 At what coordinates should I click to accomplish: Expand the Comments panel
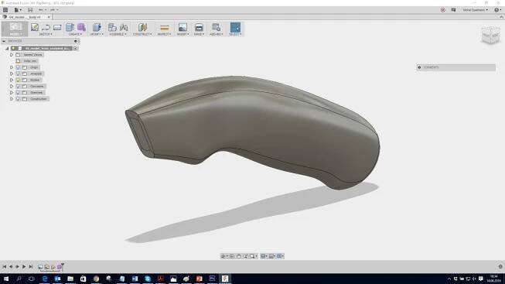point(419,67)
